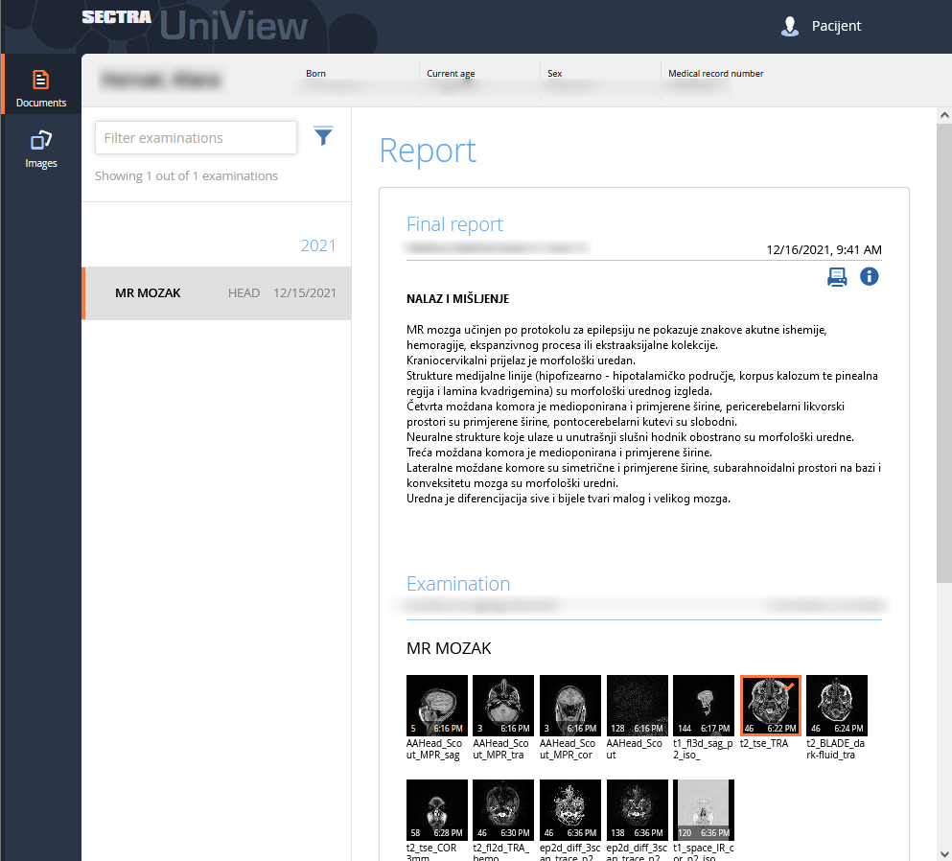Open t2_tse_COR 3mm series thumbnail
Image resolution: width=952 pixels, height=861 pixels.
(x=436, y=810)
